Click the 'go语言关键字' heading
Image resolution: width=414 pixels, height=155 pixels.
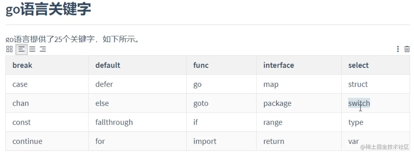click(x=48, y=9)
